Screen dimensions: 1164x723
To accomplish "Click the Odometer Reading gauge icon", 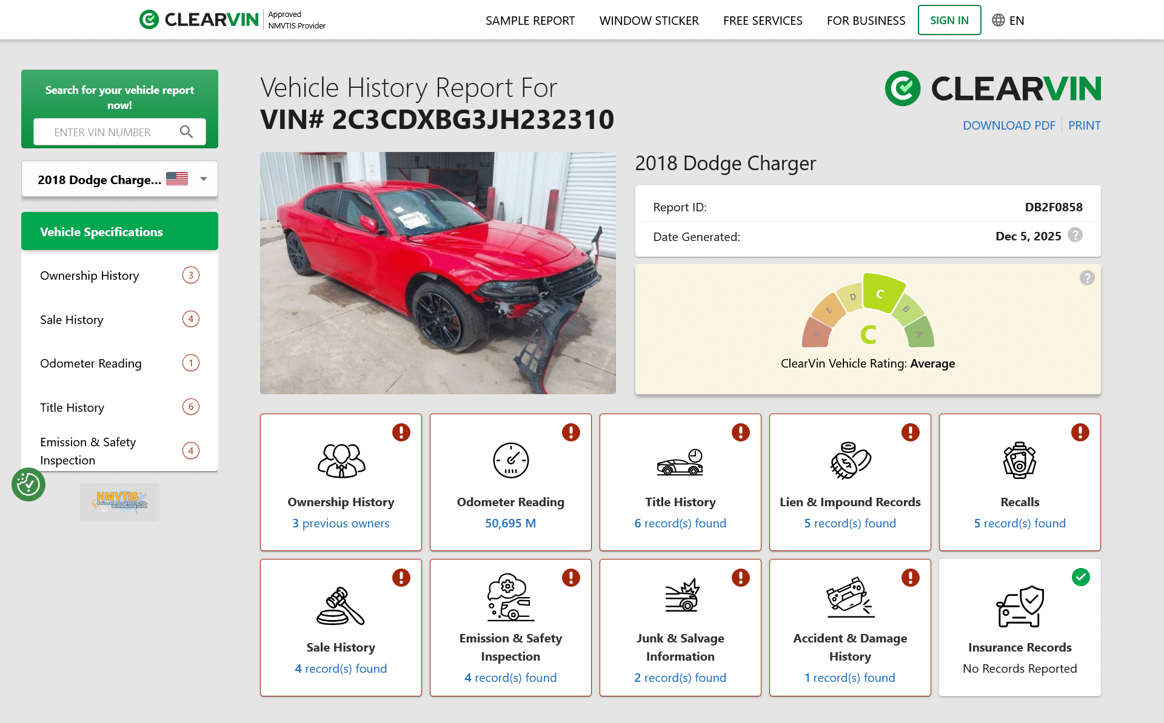I will click(x=510, y=461).
